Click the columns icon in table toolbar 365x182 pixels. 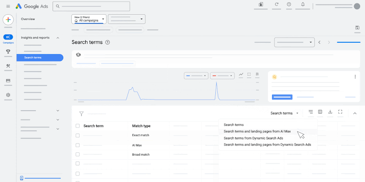click(320, 112)
